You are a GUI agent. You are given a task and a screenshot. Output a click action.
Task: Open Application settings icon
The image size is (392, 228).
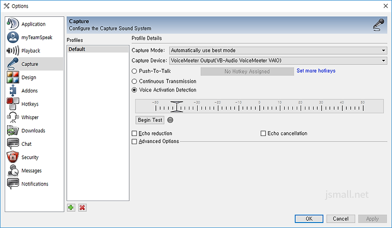pos(13,24)
